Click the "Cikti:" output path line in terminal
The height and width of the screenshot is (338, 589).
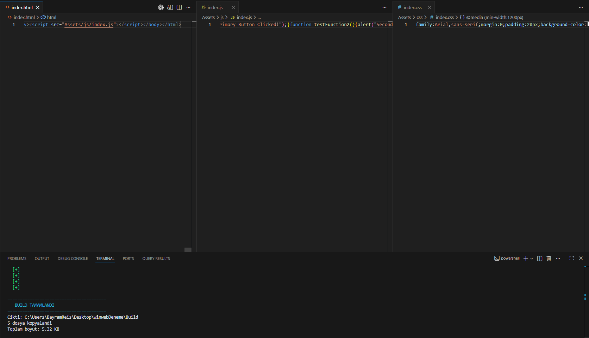[x=73, y=317]
